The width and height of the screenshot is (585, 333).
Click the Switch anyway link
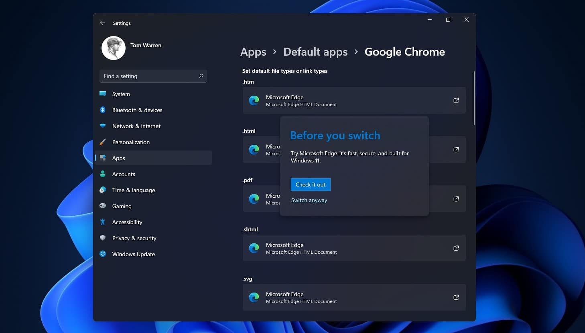click(x=309, y=200)
